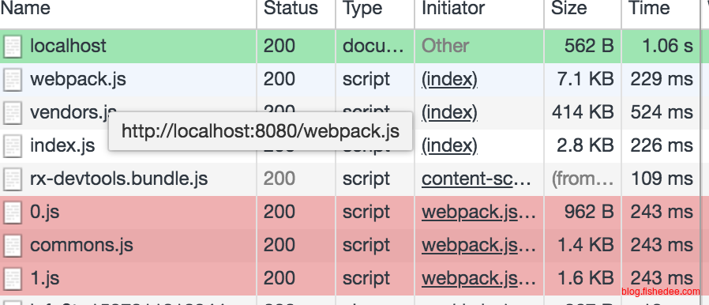The height and width of the screenshot is (305, 709).
Task: Click the file icon beside rx-devtools.bundle.js
Action: [12, 179]
